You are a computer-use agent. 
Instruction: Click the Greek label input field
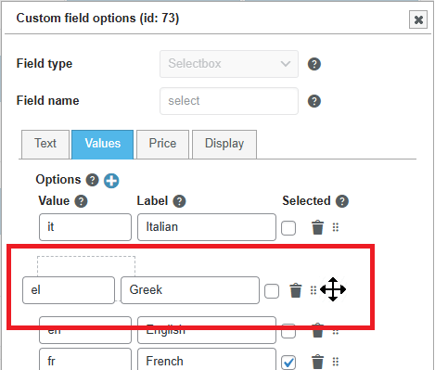pos(190,290)
